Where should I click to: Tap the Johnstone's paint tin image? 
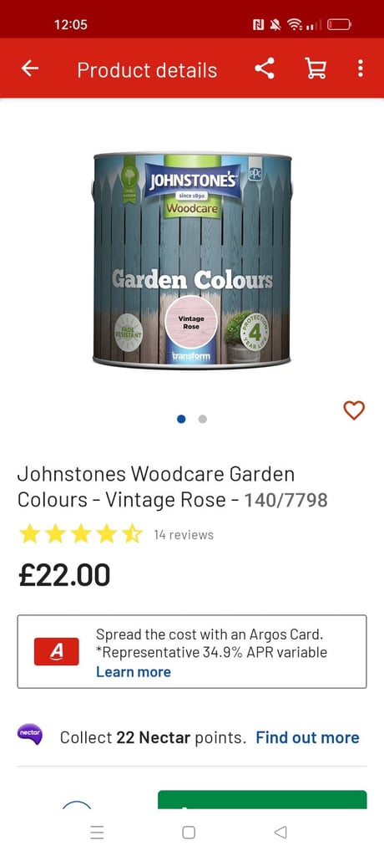(x=192, y=261)
